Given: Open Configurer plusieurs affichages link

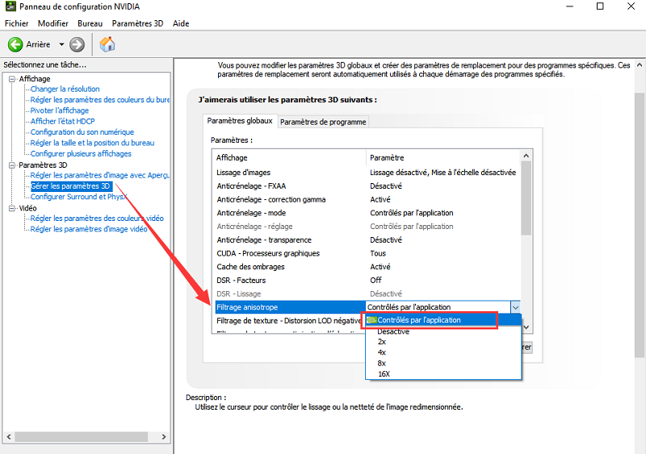Looking at the screenshot, I should click(x=81, y=153).
